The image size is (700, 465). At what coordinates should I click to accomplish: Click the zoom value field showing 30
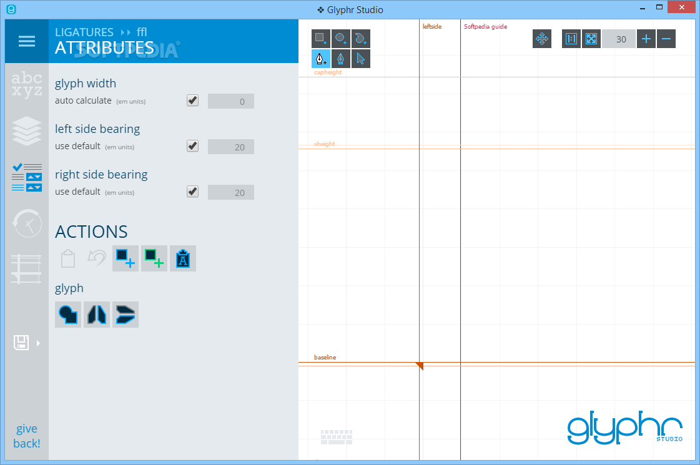(619, 39)
